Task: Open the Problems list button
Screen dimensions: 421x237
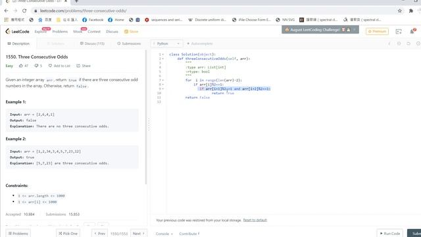Action: (18, 233)
